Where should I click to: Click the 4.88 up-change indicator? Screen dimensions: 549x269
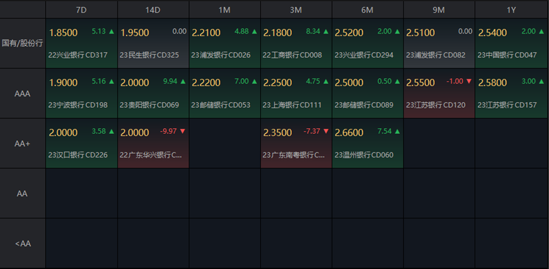pyautogui.click(x=246, y=32)
